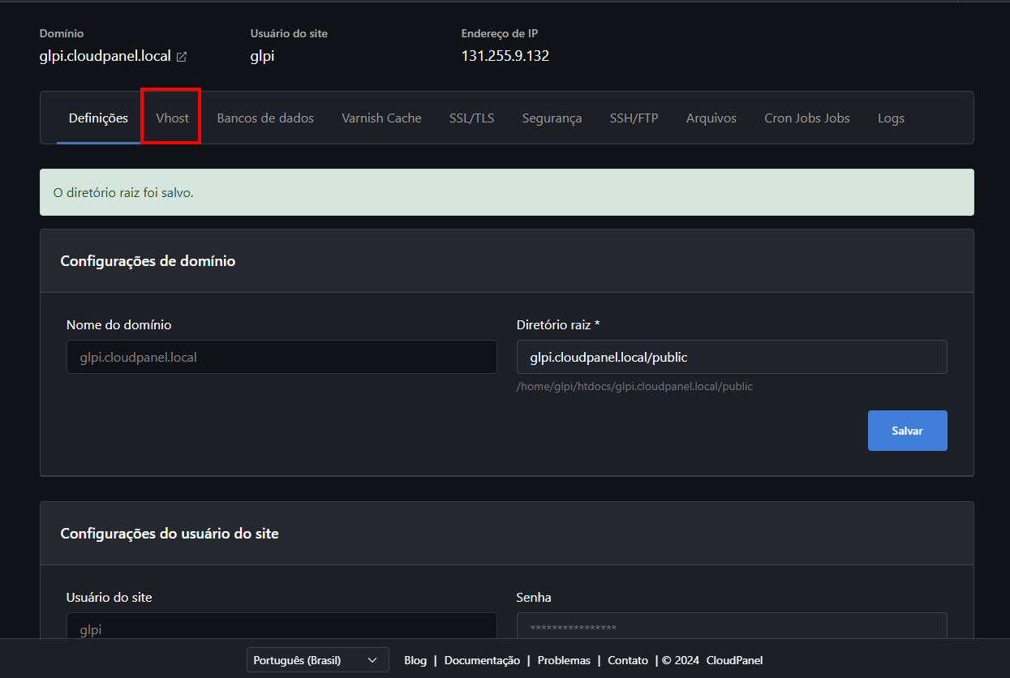Click the Diretório raiz input field
The width and height of the screenshot is (1010, 678).
point(731,357)
